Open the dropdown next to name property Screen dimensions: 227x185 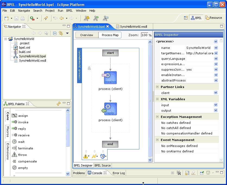tap(216, 48)
